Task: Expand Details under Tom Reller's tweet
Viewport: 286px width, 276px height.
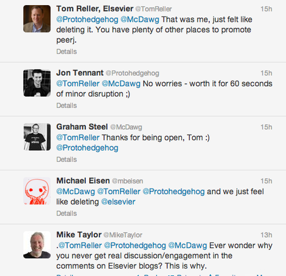Action: pyautogui.click(x=66, y=51)
